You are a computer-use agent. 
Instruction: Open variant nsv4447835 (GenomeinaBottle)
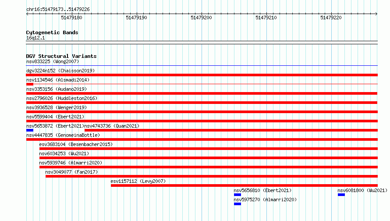63,135
